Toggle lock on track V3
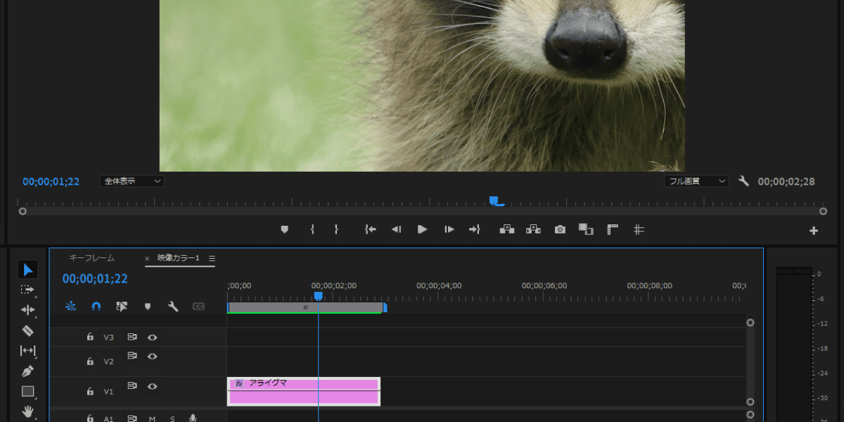The image size is (844, 422). (x=90, y=337)
